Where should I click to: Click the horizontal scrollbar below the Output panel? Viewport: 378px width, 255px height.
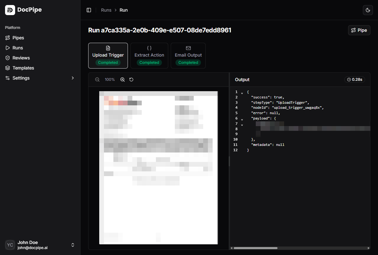pyautogui.click(x=255, y=248)
